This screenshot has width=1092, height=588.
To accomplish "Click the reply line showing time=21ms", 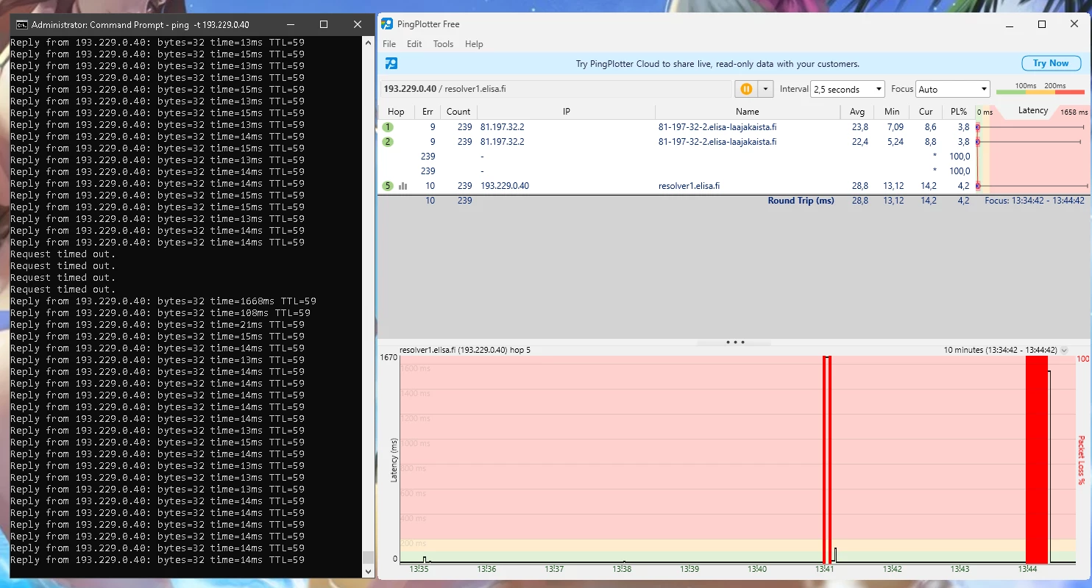I will [157, 325].
